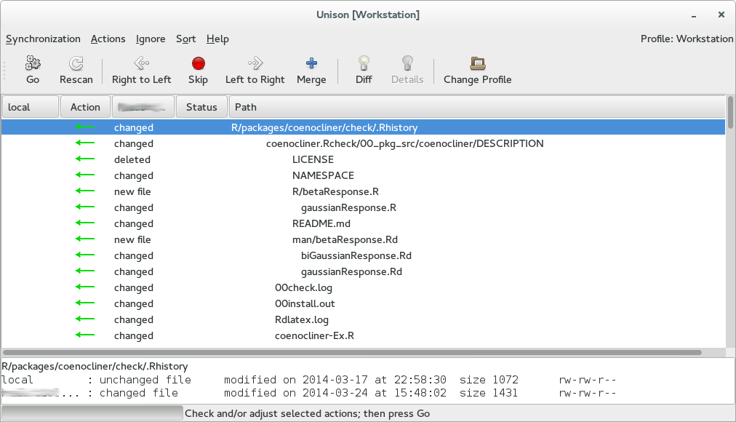The height and width of the screenshot is (422, 736).
Task: Click the Status column header
Action: pyautogui.click(x=201, y=106)
